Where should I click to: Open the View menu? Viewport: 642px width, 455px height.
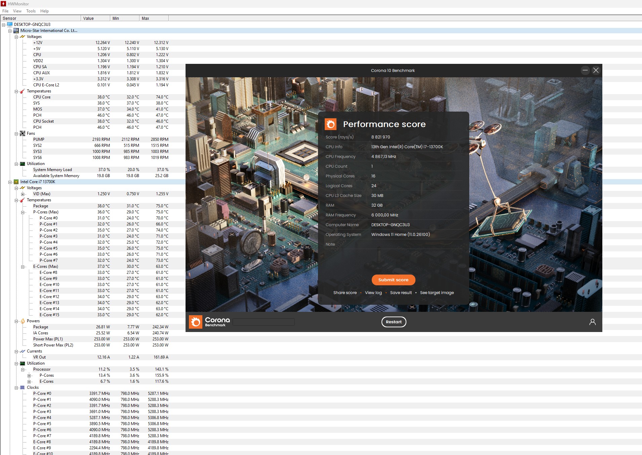pyautogui.click(x=17, y=11)
